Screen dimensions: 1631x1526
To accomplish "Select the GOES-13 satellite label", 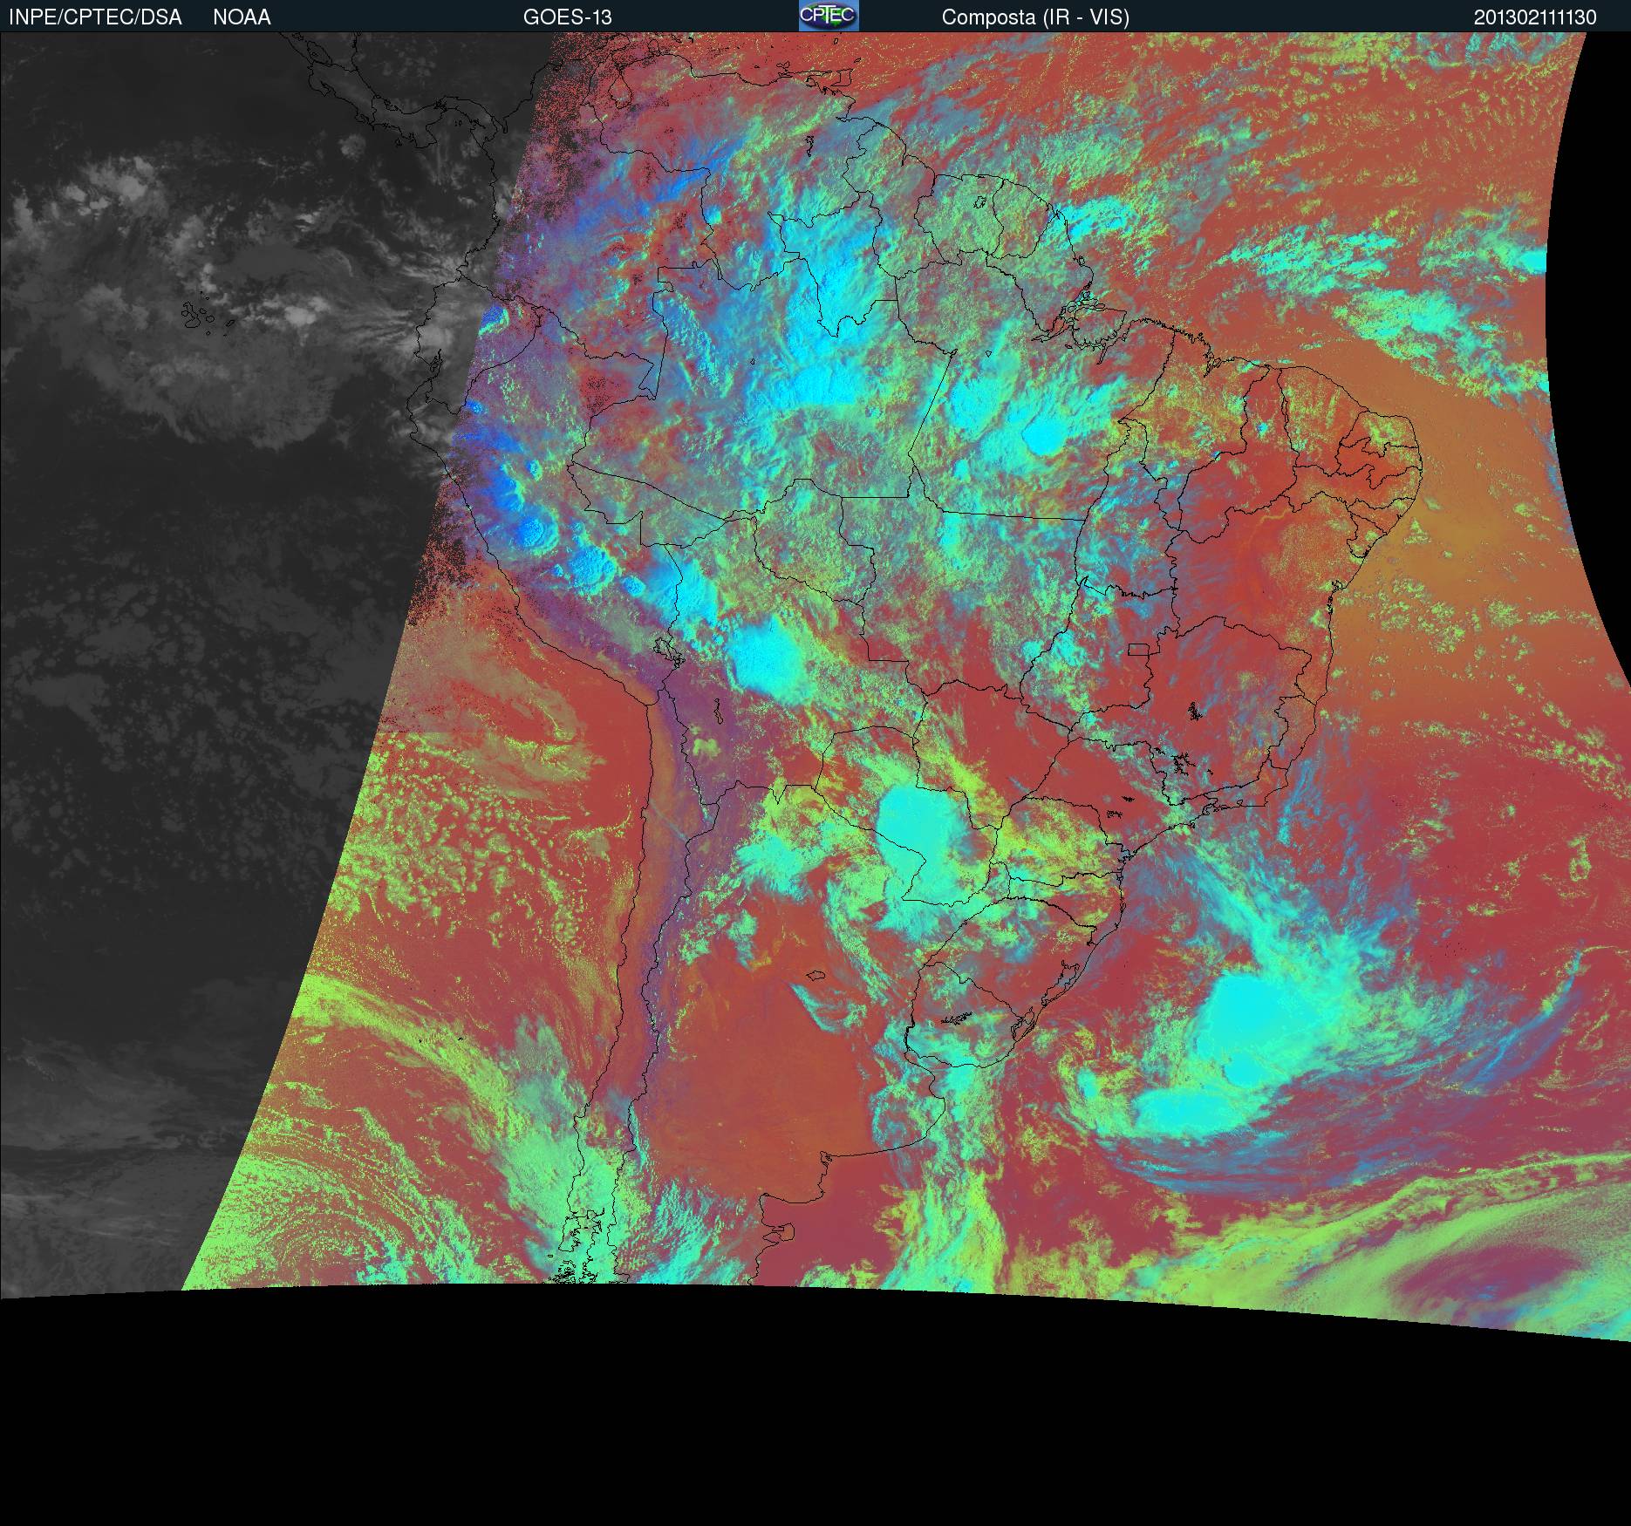I will tap(568, 17).
